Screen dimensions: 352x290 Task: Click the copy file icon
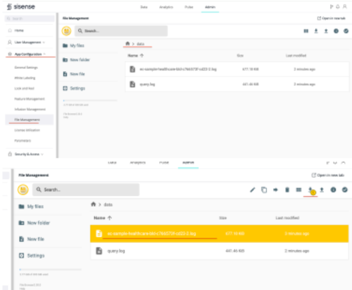click(264, 190)
